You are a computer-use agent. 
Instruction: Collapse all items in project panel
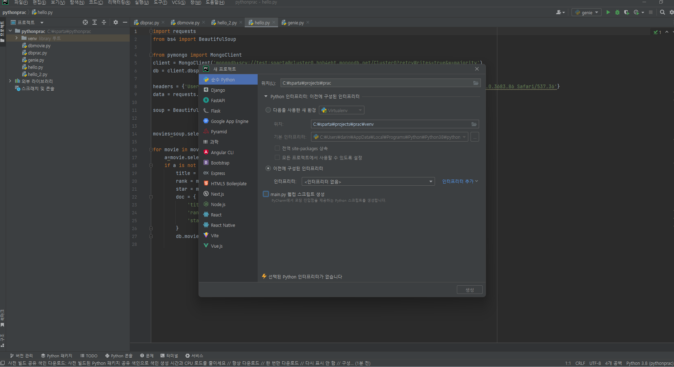(x=104, y=22)
